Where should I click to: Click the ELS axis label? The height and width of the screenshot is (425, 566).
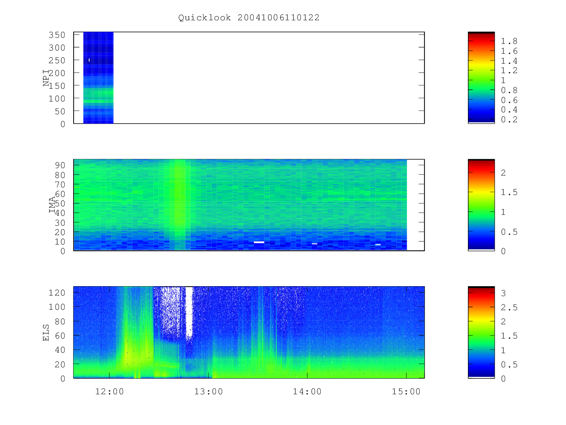[x=46, y=332]
